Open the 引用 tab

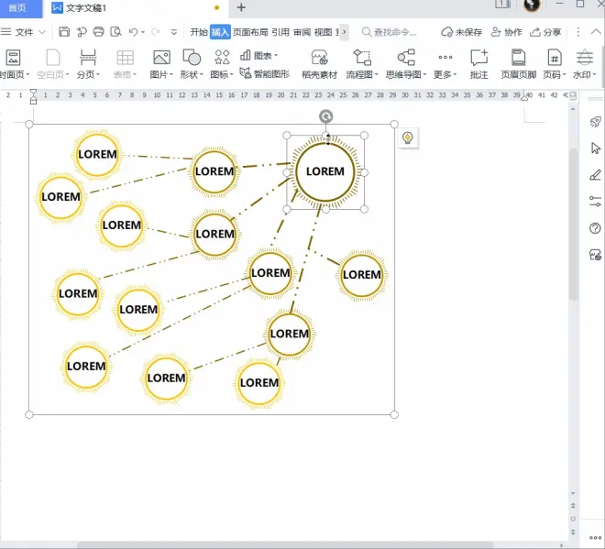tap(280, 32)
